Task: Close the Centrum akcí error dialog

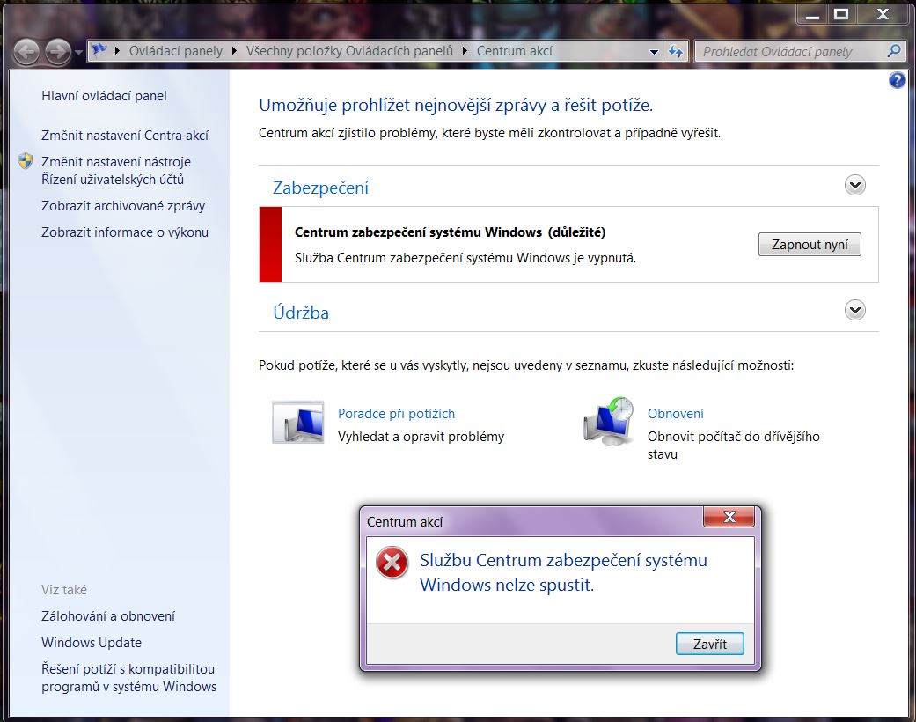Action: tap(729, 517)
